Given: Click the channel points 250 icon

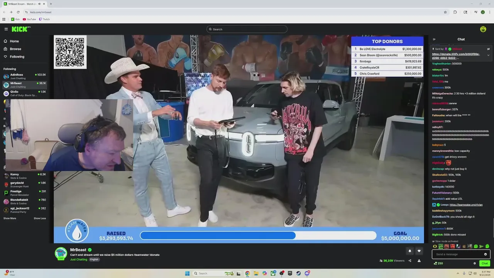Looking at the screenshot, I should coord(438,263).
